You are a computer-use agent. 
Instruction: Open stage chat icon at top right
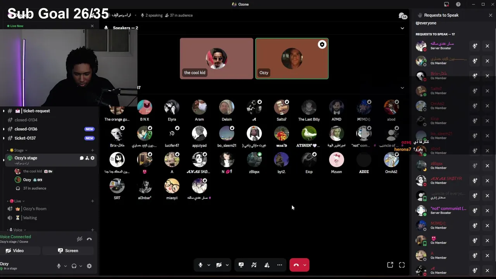coord(403,15)
